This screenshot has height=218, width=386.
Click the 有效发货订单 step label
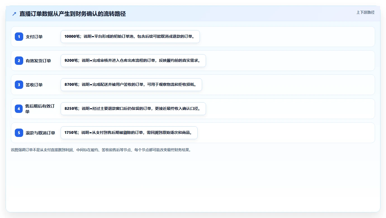tap(38, 61)
